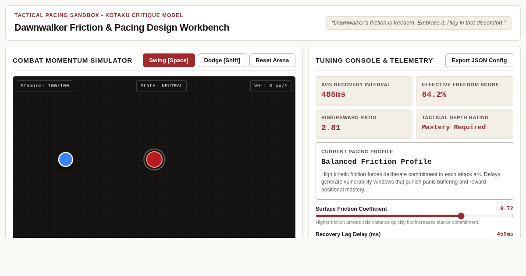526x276 pixels.
Task: Select the Avg Recovery Interval 485ms card
Action: click(x=364, y=91)
